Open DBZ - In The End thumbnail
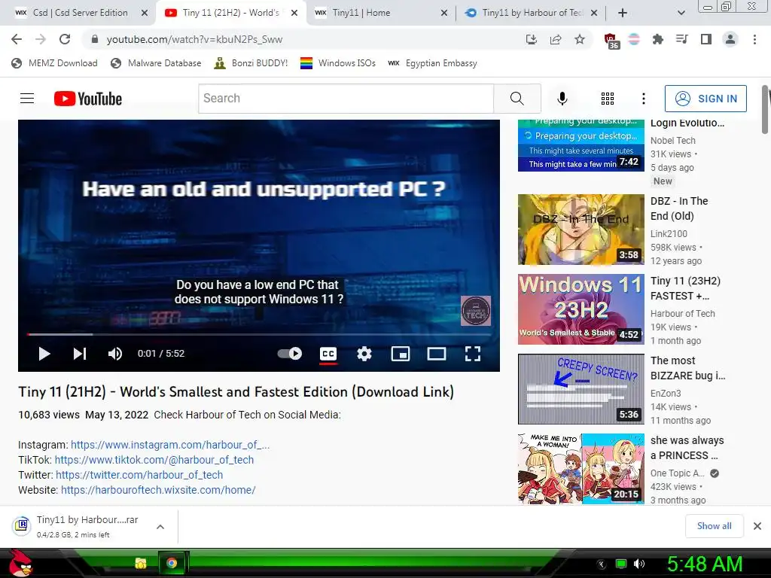The width and height of the screenshot is (771, 578). pos(581,230)
